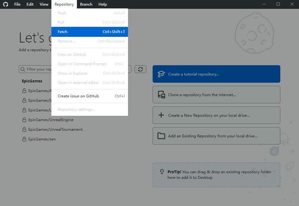
Task: Click the graduation cap tutorial icon
Action: [x=161, y=74]
